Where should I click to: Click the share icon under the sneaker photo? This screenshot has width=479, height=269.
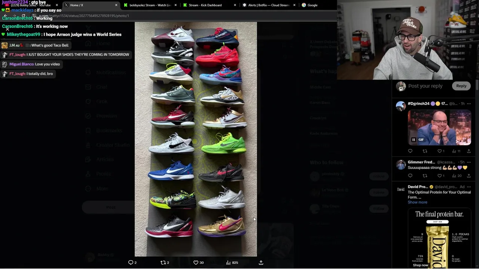pos(261,263)
